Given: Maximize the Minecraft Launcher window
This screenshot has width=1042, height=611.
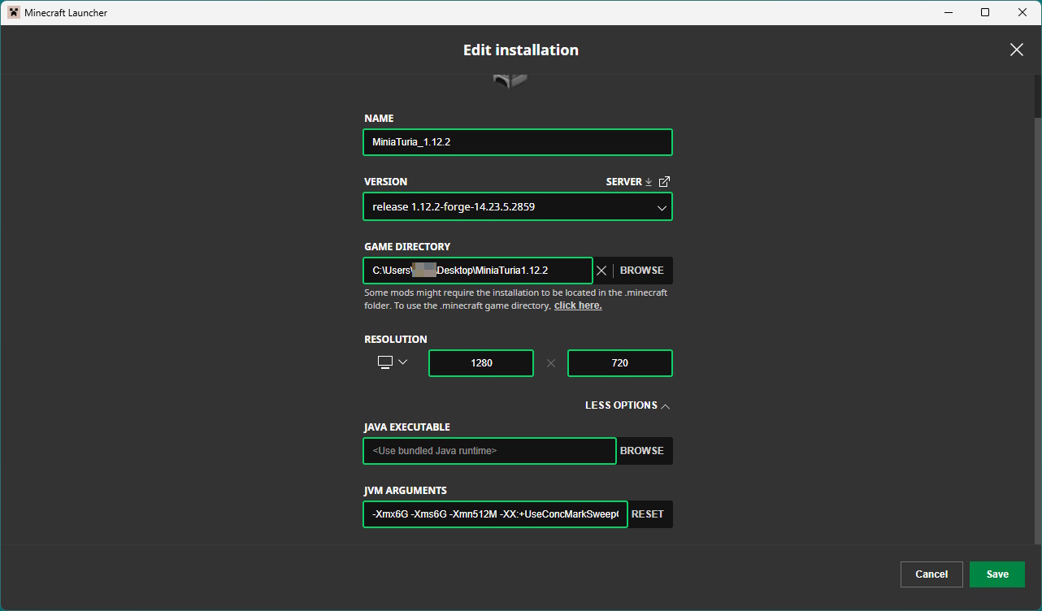Looking at the screenshot, I should (985, 12).
